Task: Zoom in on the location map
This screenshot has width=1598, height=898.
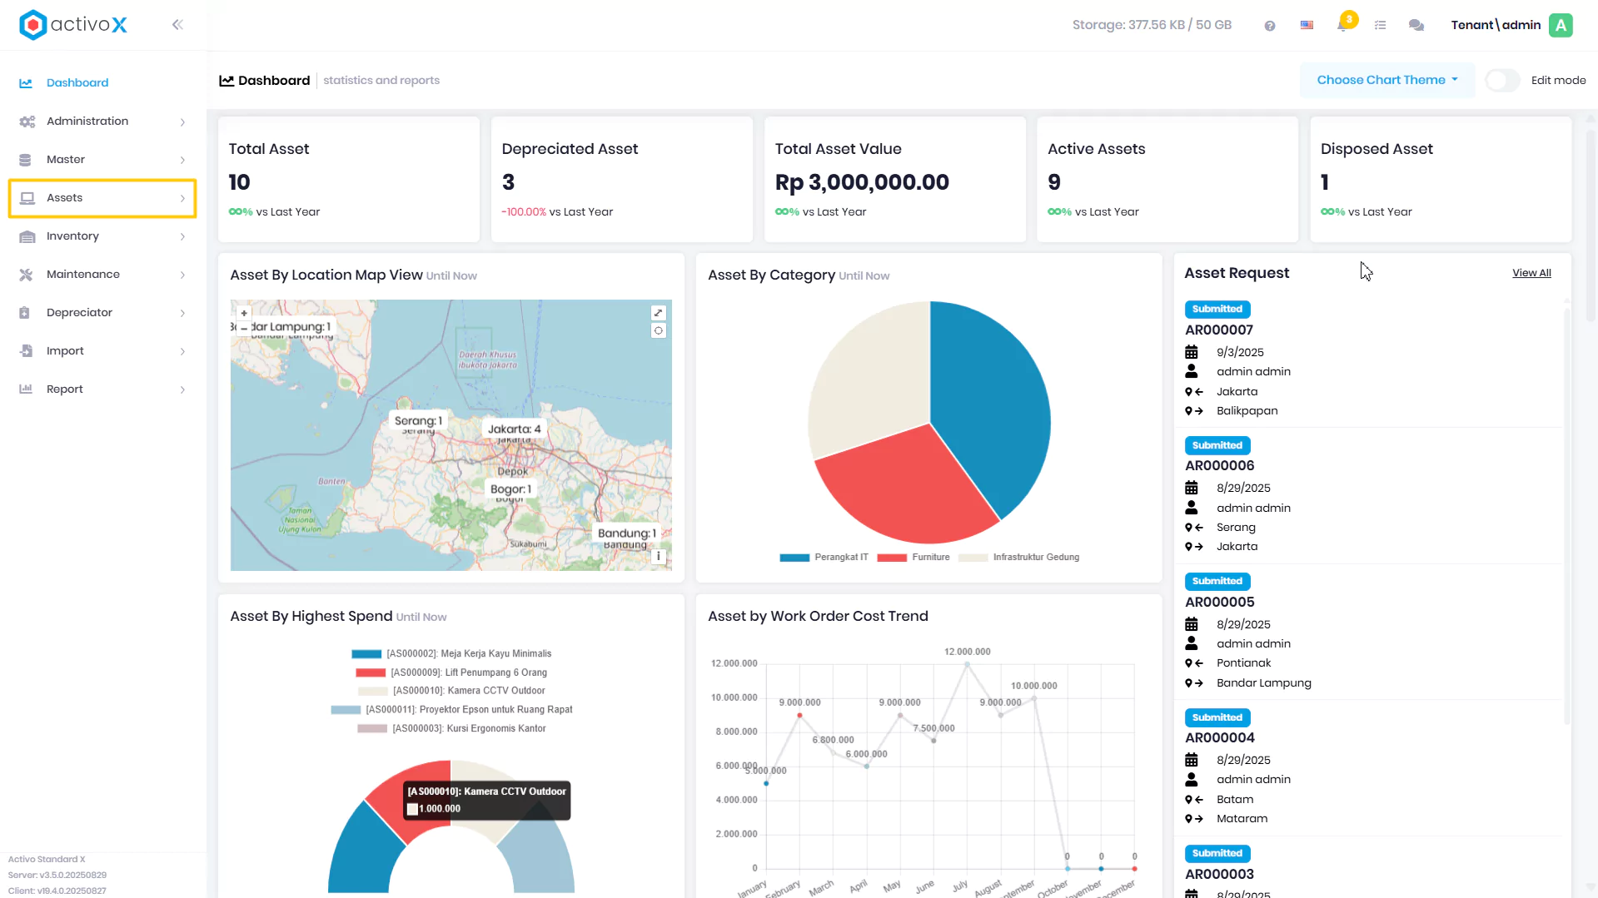Action: [244, 314]
